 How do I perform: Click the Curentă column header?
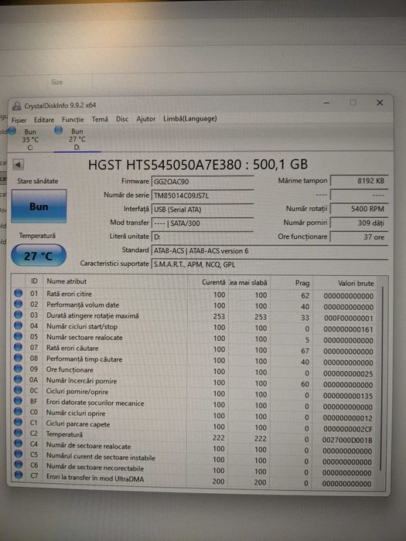coord(207,282)
